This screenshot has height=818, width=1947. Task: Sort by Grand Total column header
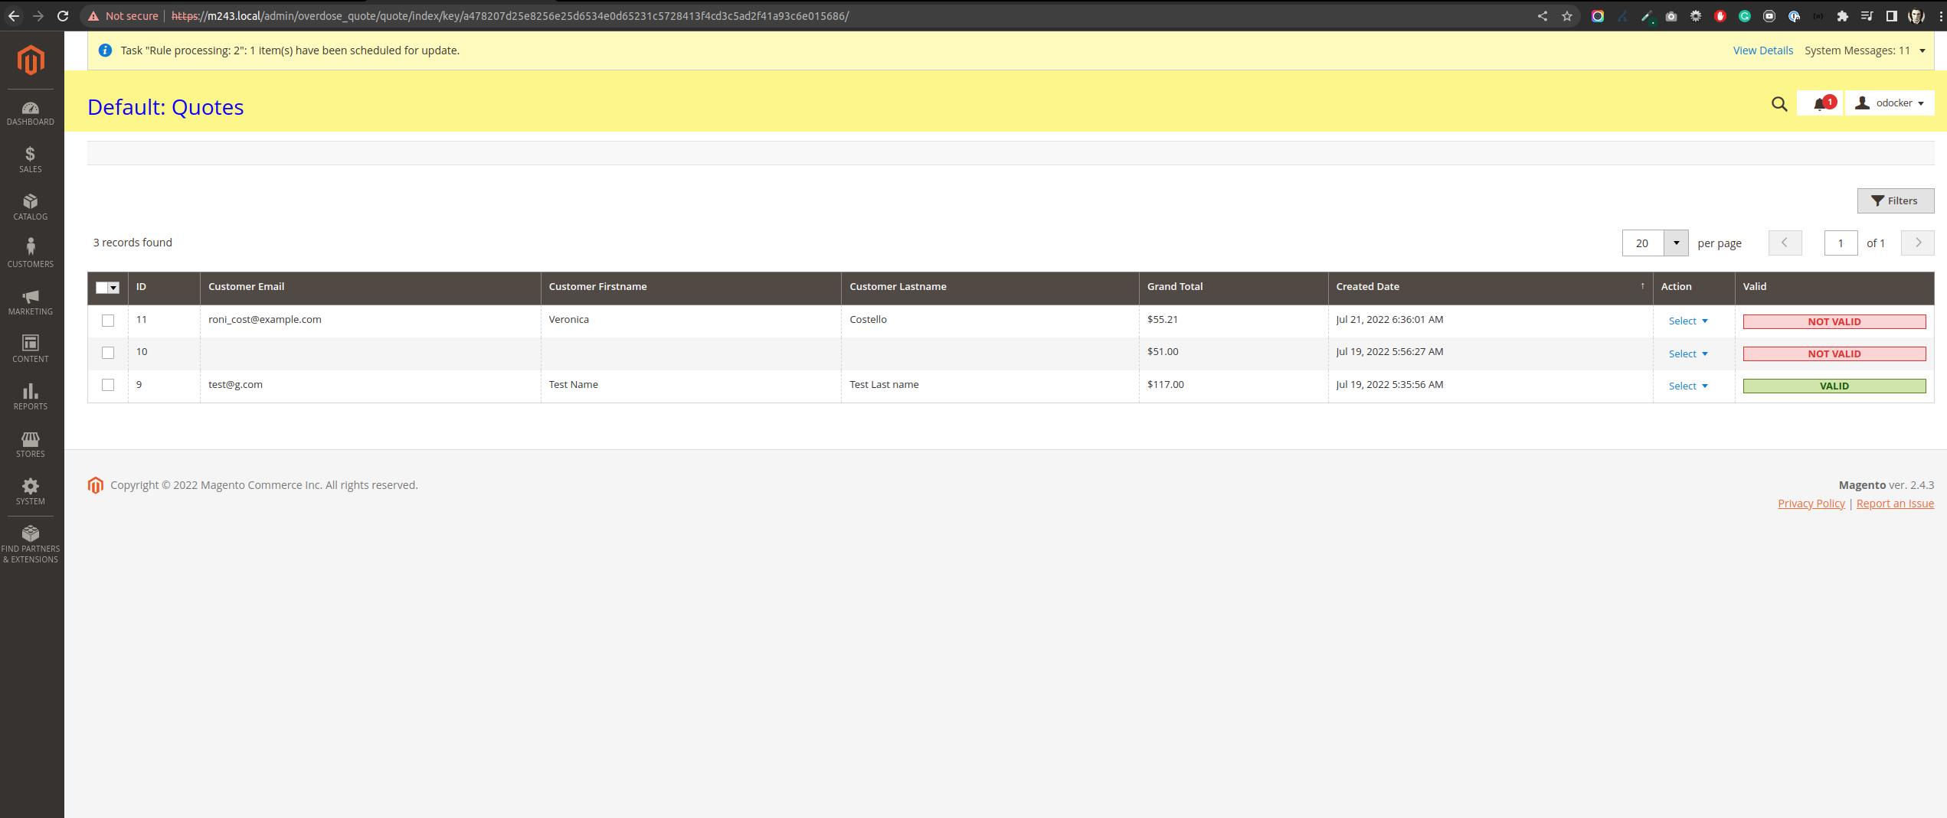click(1175, 287)
